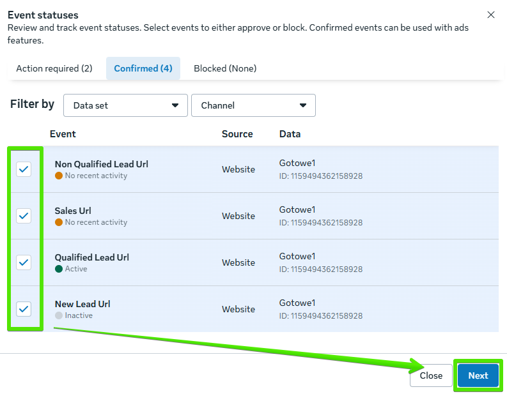Click the Qualified Lead Url event name

click(91, 257)
